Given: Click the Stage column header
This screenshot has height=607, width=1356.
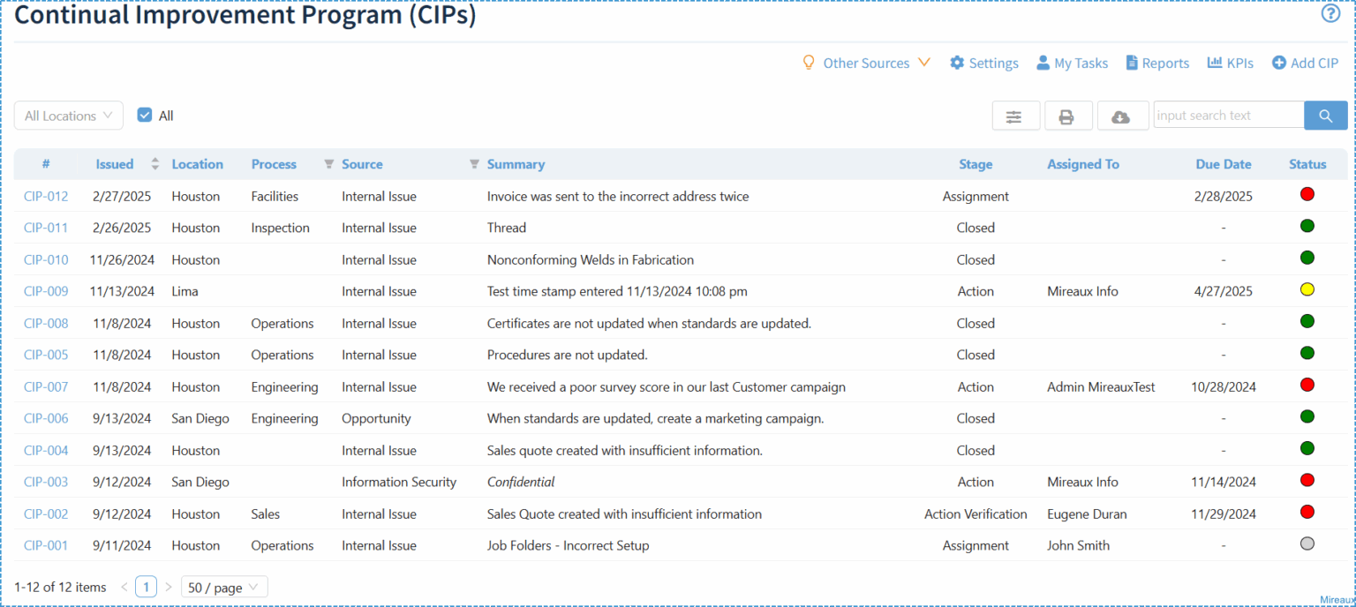Looking at the screenshot, I should [x=976, y=164].
